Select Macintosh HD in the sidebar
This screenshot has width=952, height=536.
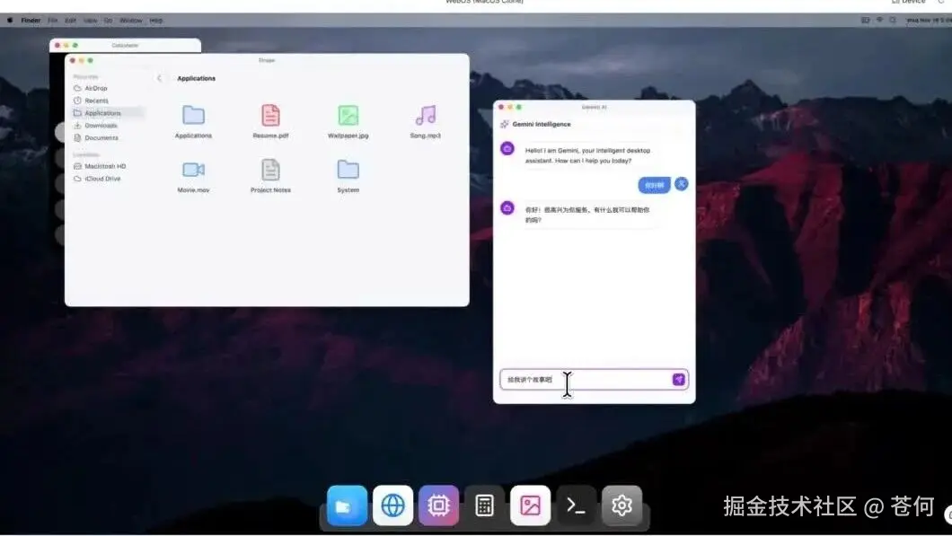coord(100,166)
